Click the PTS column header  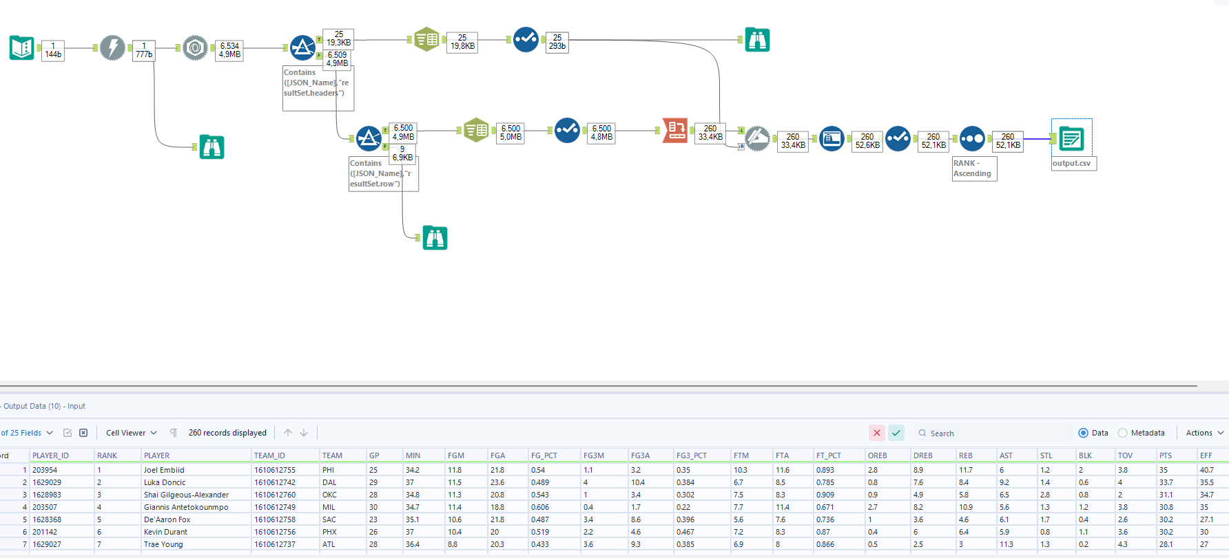coord(1166,455)
